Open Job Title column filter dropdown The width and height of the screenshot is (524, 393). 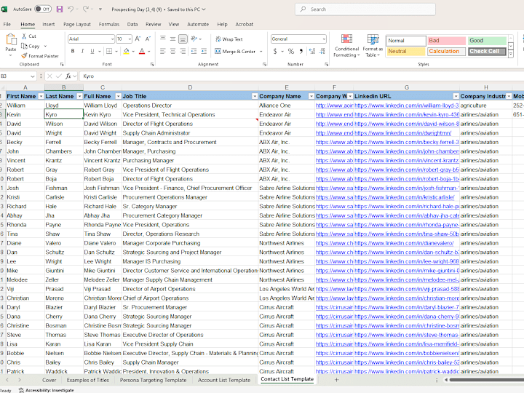[x=255, y=96]
